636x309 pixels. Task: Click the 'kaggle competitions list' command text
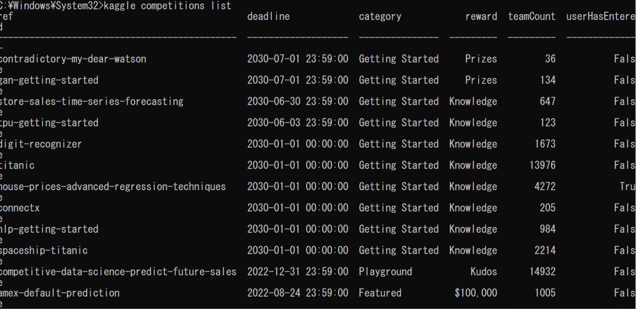coord(167,6)
